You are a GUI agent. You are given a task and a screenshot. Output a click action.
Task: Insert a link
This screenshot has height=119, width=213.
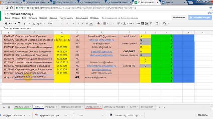(x=138, y=23)
